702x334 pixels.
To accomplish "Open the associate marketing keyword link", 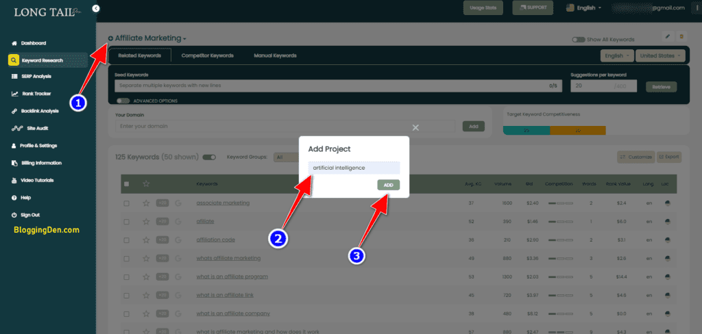I will point(223,203).
